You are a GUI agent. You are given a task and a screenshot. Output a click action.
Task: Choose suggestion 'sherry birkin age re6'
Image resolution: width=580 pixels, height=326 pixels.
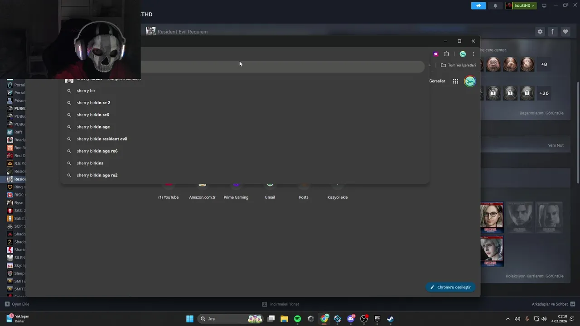click(x=245, y=151)
